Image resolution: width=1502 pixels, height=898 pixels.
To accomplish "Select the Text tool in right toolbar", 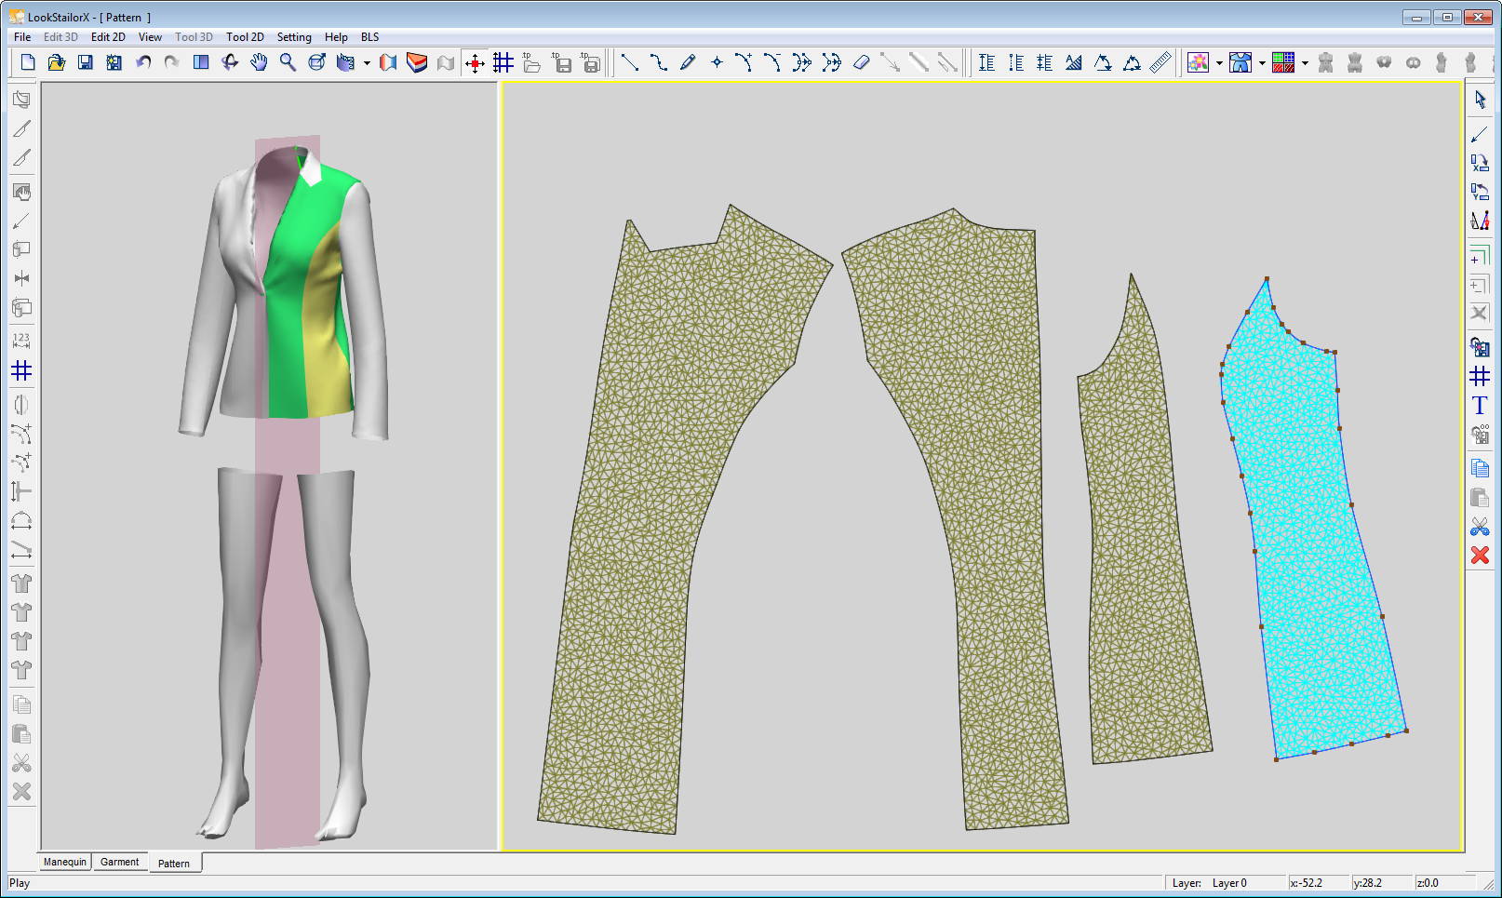I will click(x=1479, y=406).
